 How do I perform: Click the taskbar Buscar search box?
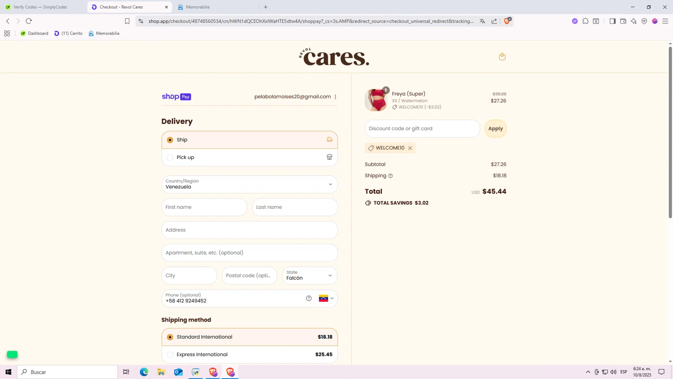[x=67, y=372]
